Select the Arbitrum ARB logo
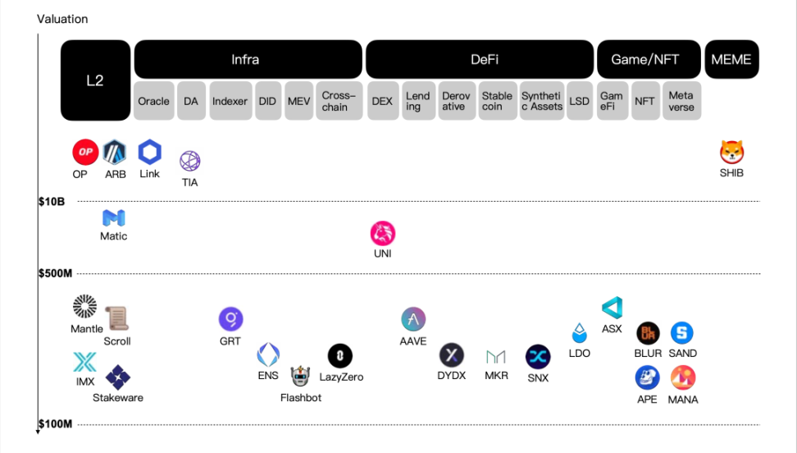The image size is (797, 453). coord(115,152)
